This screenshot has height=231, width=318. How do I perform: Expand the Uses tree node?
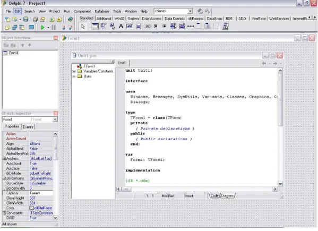pos(74,76)
